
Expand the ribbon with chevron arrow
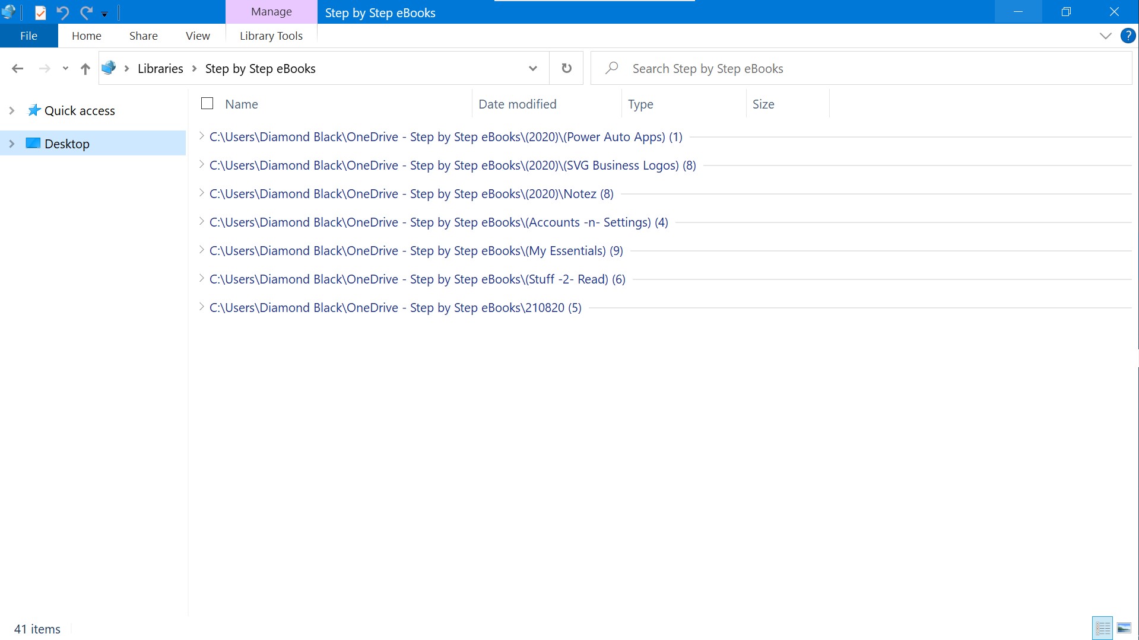point(1105,36)
